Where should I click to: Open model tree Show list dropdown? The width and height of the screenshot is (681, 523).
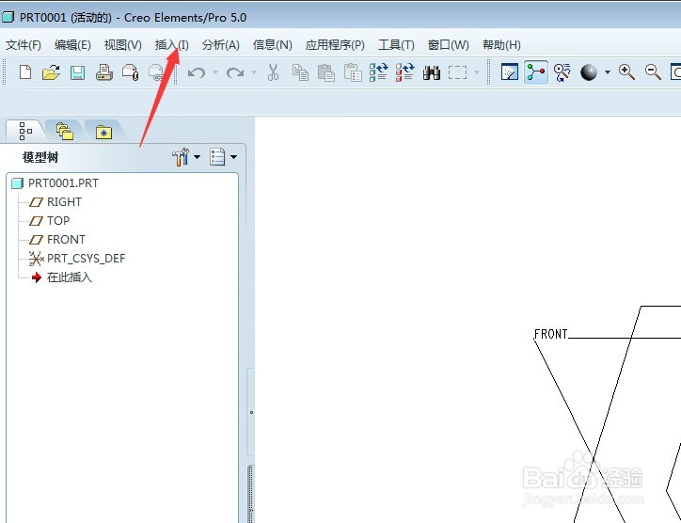click(233, 157)
